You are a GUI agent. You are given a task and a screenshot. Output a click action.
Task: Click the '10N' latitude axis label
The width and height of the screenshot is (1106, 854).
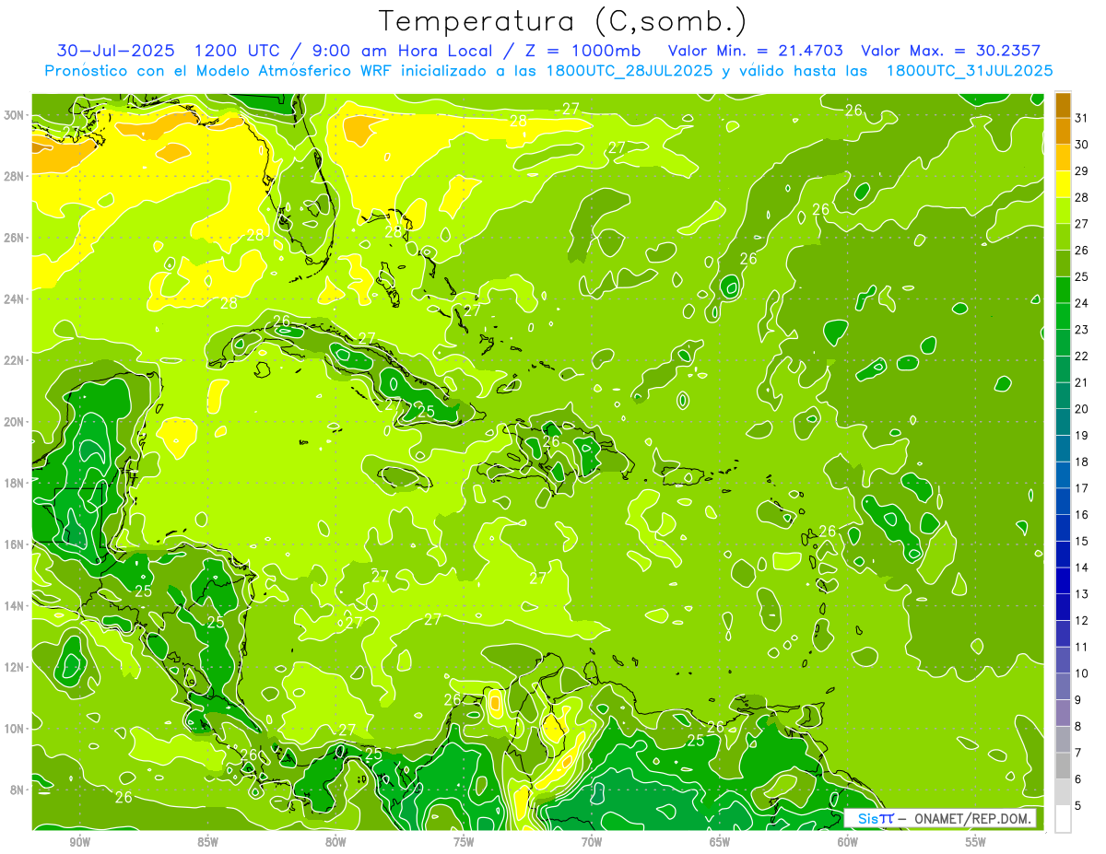[16, 729]
